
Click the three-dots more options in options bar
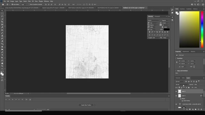point(73,4)
